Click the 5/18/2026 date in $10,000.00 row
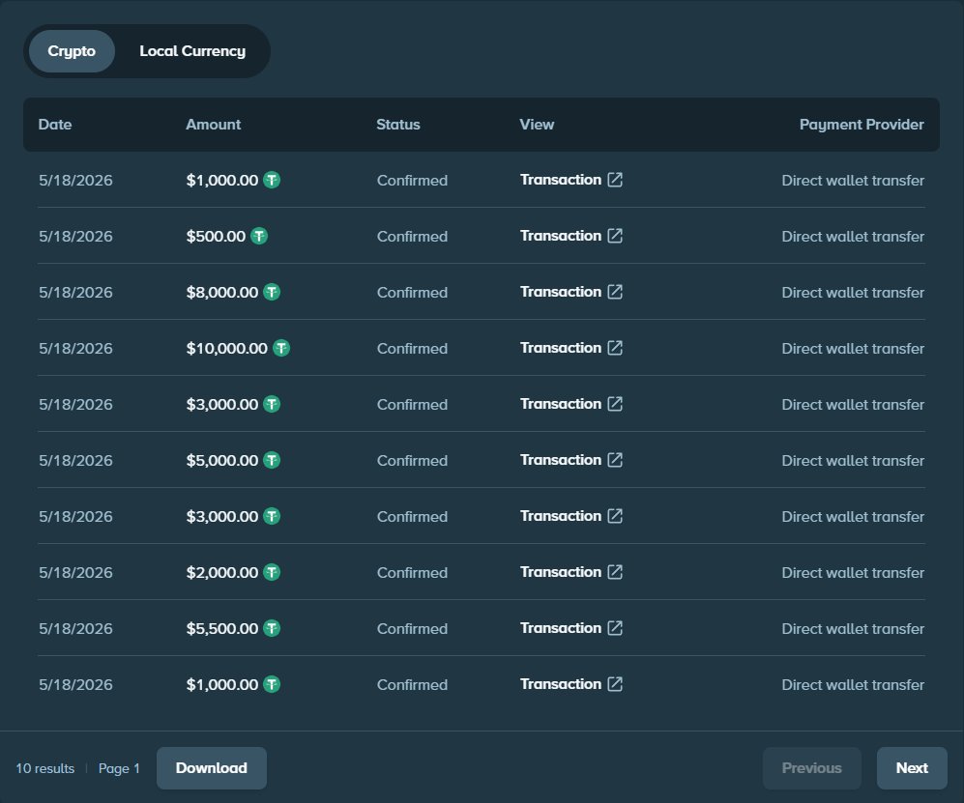The height and width of the screenshot is (803, 964). [x=75, y=349]
